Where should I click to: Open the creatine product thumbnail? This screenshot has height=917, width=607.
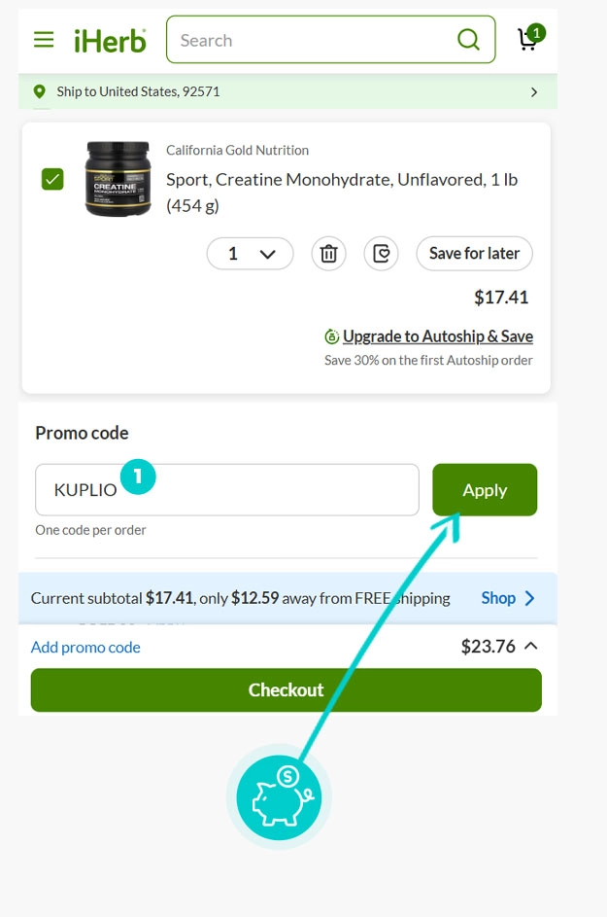[118, 179]
